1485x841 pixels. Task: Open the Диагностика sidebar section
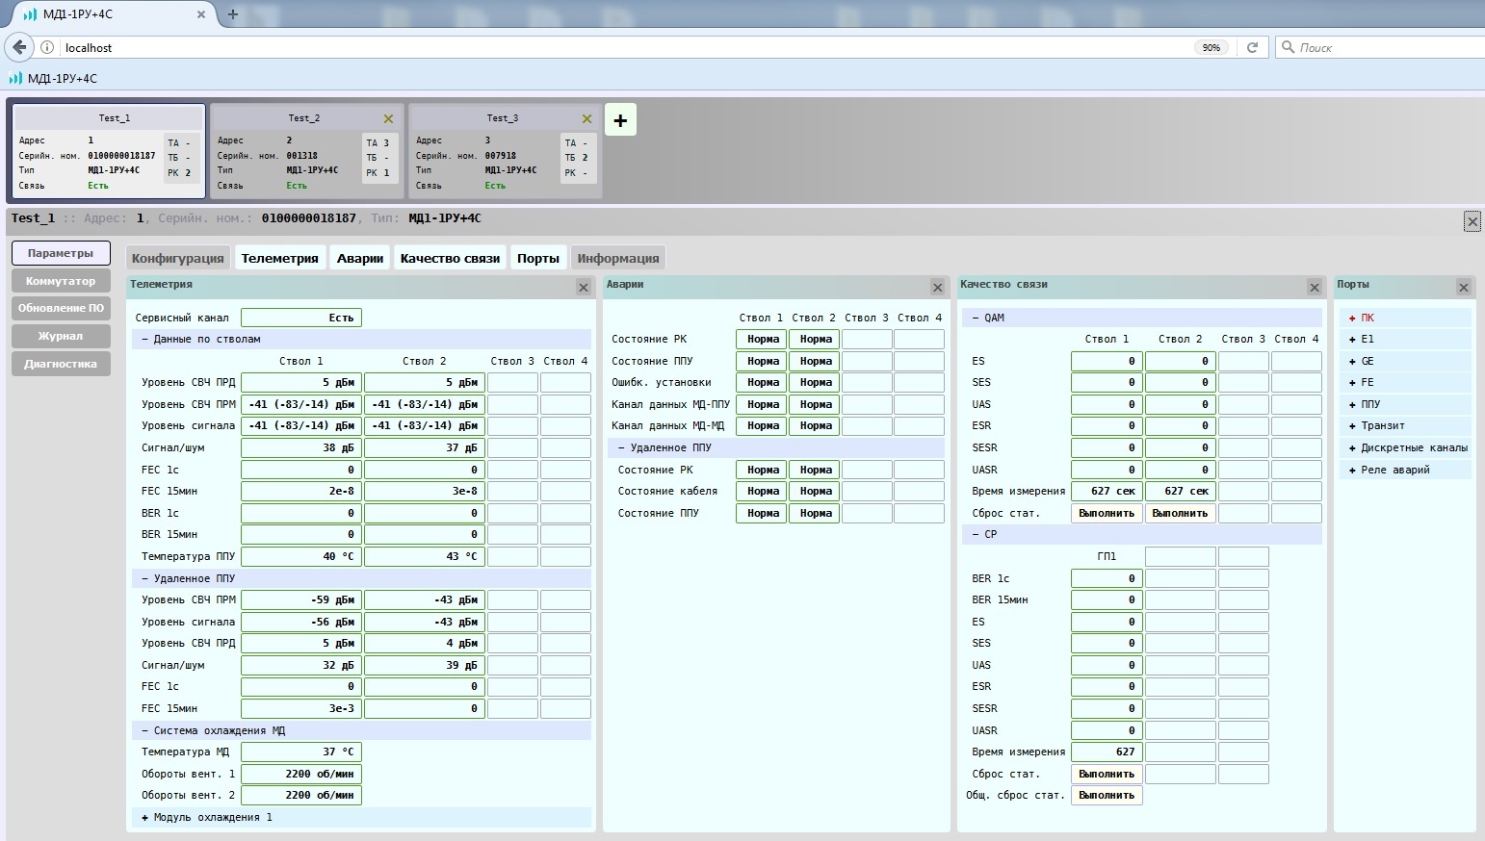(61, 364)
